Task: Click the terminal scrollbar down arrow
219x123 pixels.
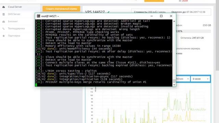Action: coord(174,85)
